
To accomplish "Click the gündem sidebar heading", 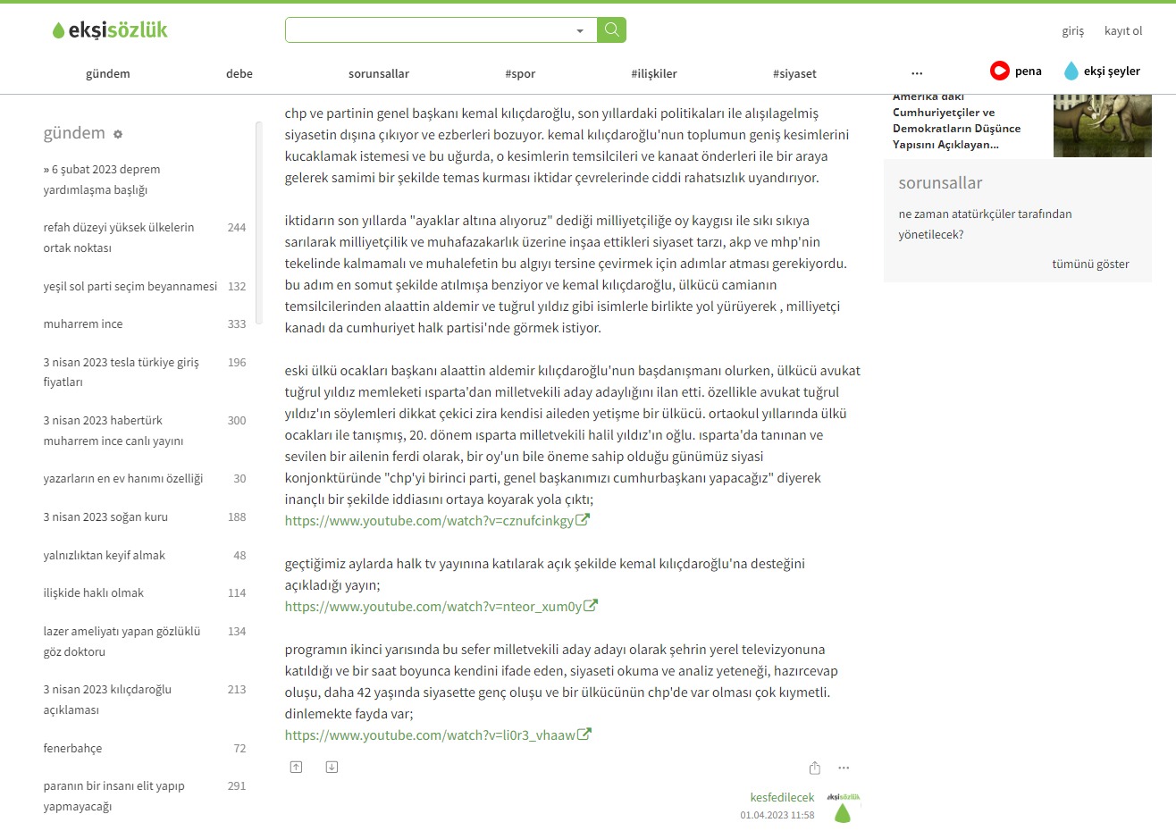I will pyautogui.click(x=74, y=132).
